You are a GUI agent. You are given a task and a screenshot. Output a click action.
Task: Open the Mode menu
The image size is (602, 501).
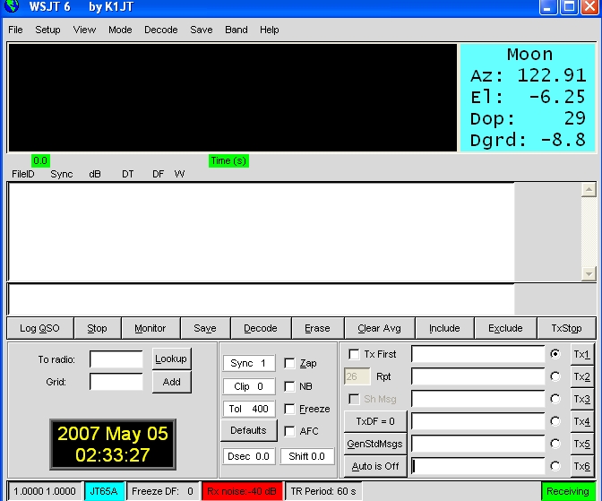point(120,30)
